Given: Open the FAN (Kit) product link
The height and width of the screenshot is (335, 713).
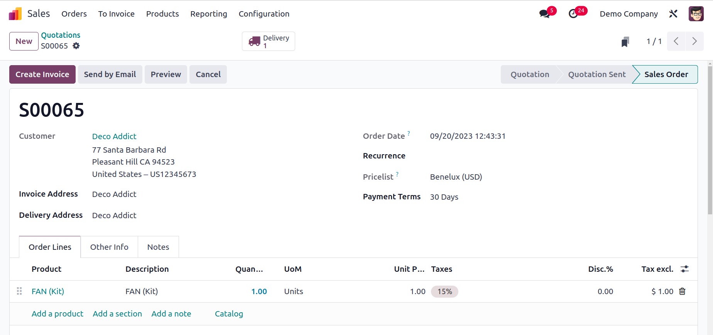Looking at the screenshot, I should tap(48, 291).
